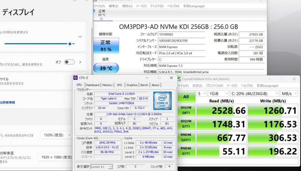This screenshot has width=301, height=171.
Task: Click the SEQ1M Q8T1 write result 1260.71
Action: 273,110
